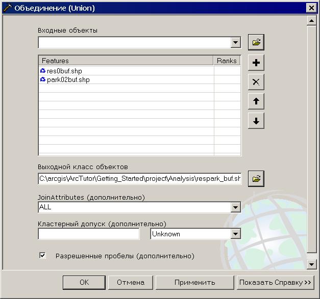The height and width of the screenshot is (299, 320).
Task: Click the scrollbar down arrow
Action: tap(311, 264)
